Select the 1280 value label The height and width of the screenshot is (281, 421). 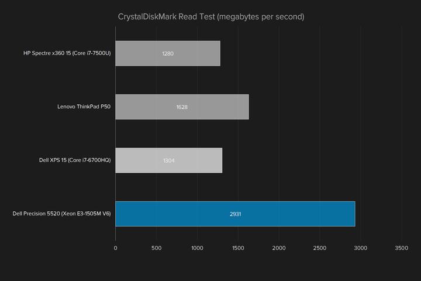click(x=168, y=54)
